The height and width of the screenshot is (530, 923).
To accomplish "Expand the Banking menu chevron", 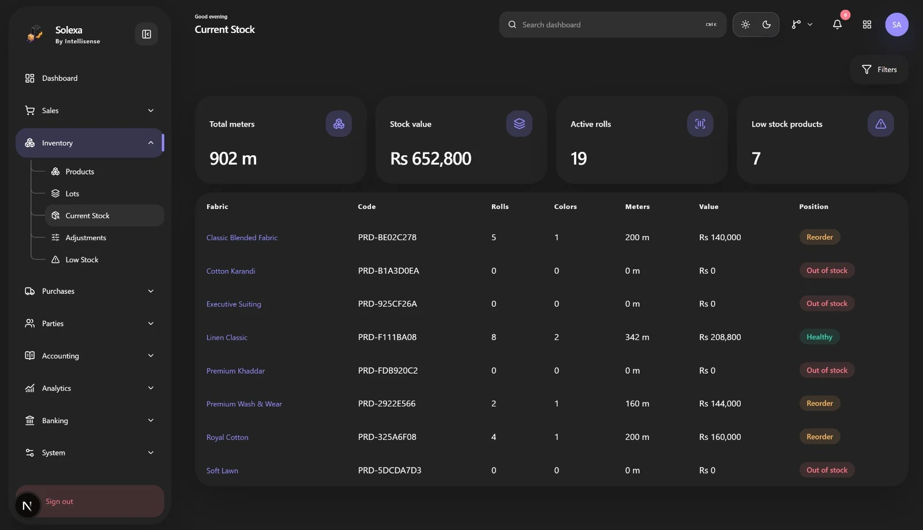I will tap(151, 420).
